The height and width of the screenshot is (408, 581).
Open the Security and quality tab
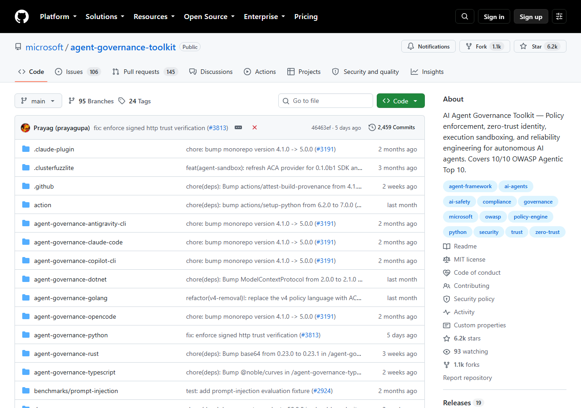365,72
